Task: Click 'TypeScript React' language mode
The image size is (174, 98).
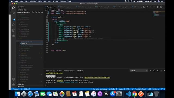Action: coord(141,89)
